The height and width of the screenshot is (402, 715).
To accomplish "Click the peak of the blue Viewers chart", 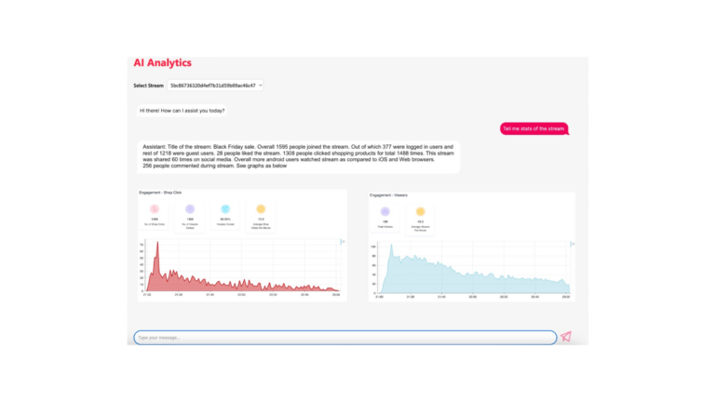I will coord(392,247).
